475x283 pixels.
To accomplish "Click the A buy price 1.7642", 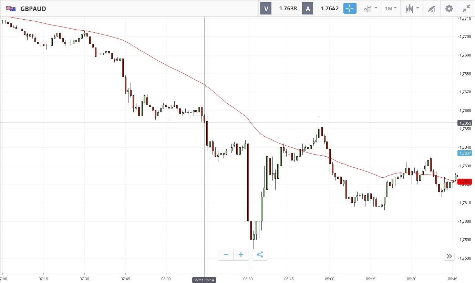I will click(330, 9).
